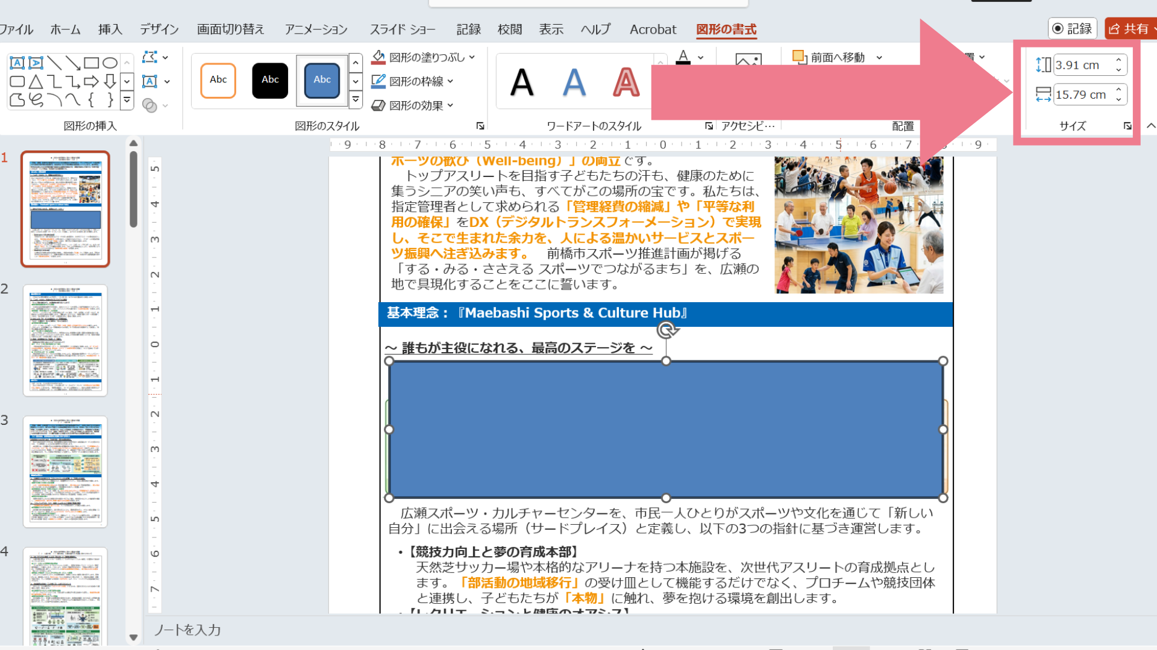Click the 共有 share button
Screen dimensions: 1157x650
tap(1129, 29)
